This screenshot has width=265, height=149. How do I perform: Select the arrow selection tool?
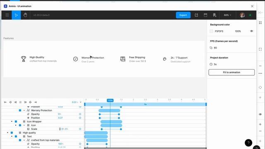[x=16, y=15]
